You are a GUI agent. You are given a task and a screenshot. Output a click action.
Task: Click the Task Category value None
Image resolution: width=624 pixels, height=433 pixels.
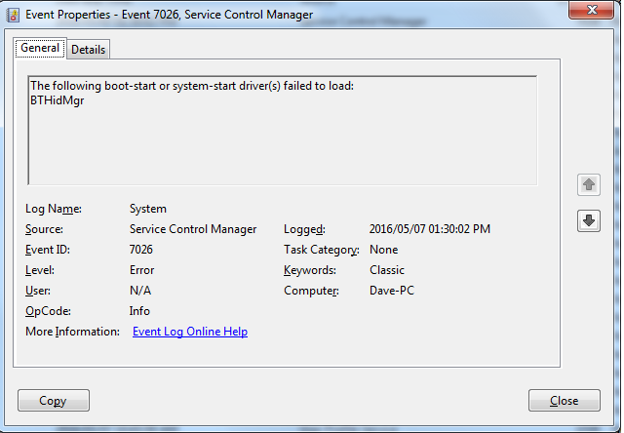384,250
